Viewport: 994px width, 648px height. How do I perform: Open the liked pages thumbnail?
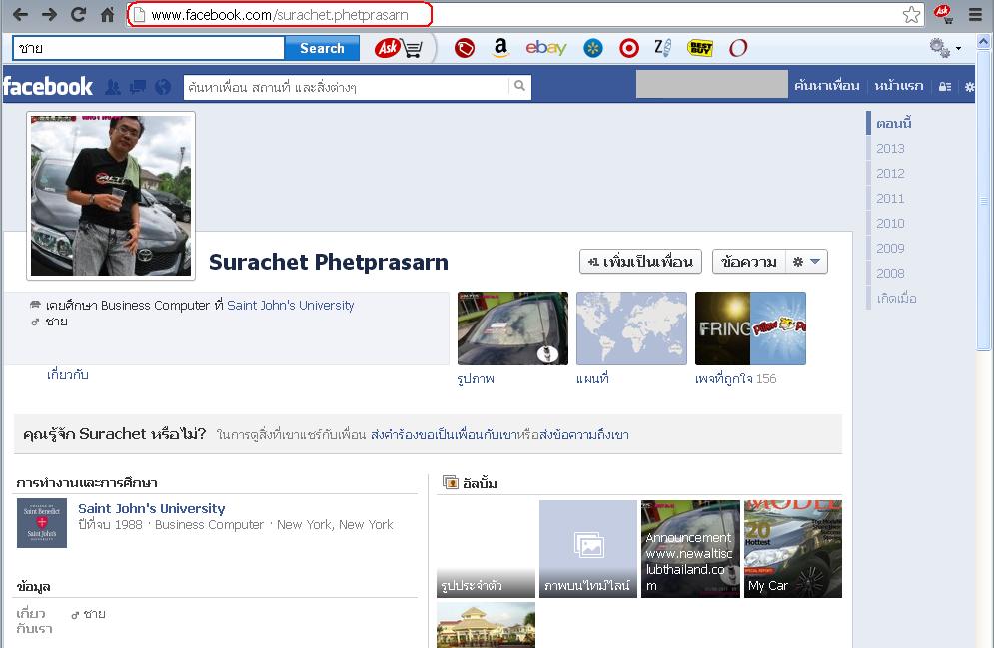750,328
